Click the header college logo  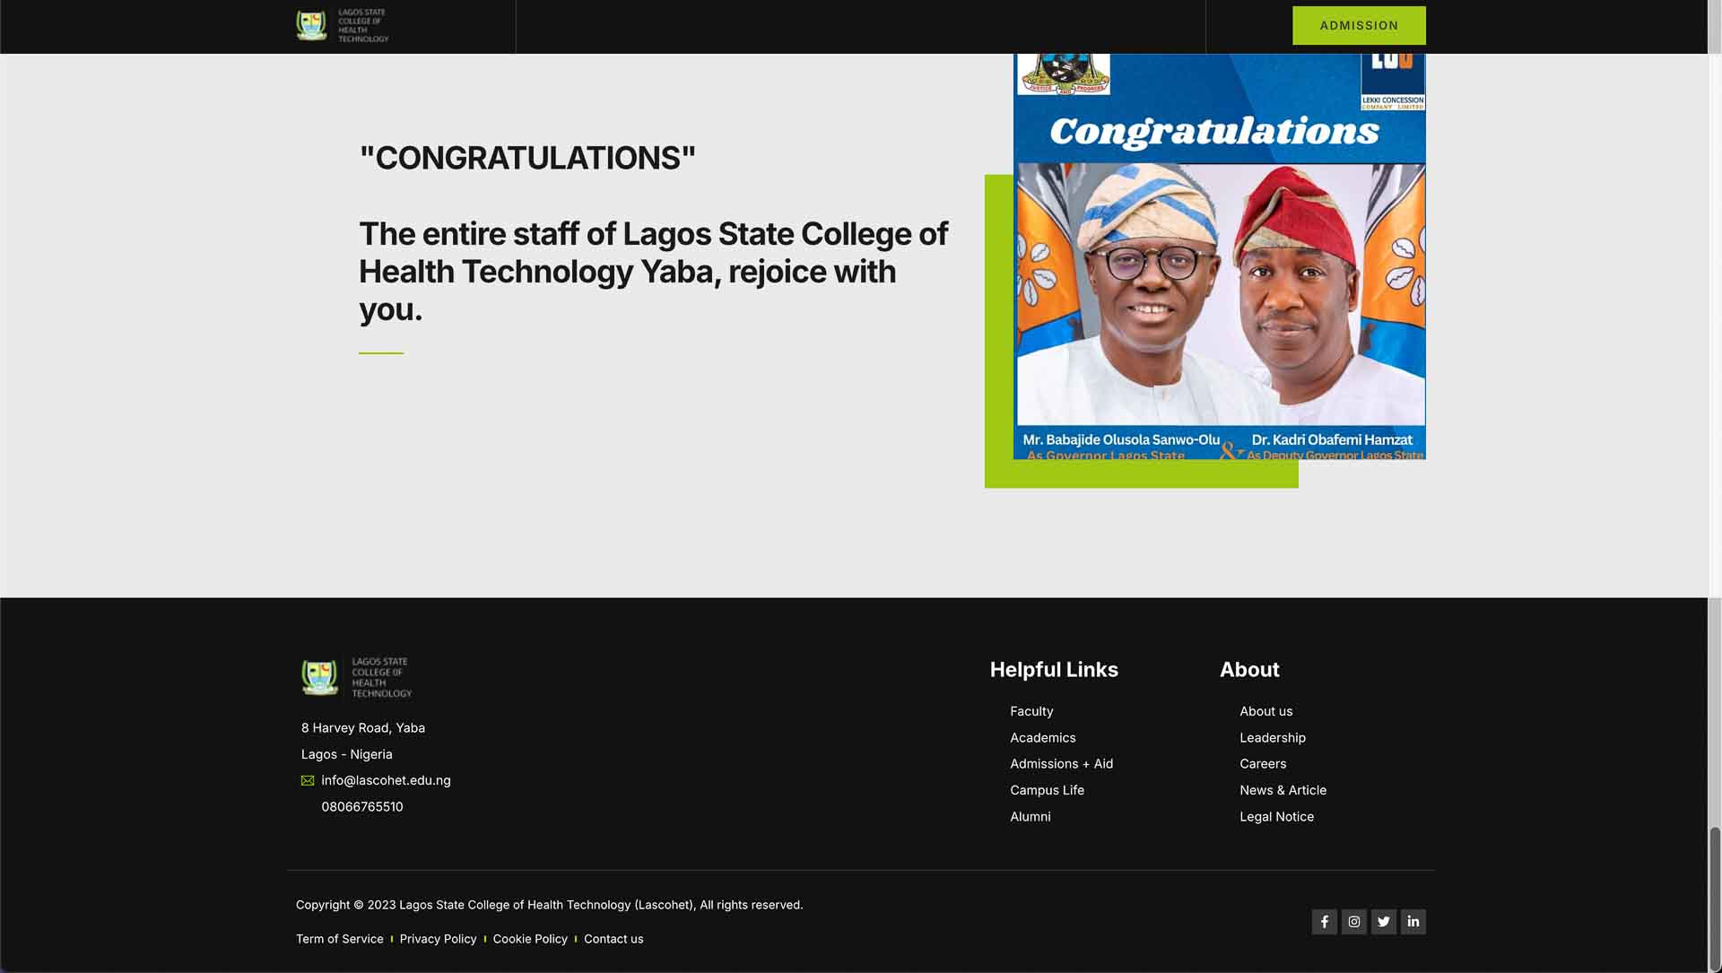tap(343, 25)
